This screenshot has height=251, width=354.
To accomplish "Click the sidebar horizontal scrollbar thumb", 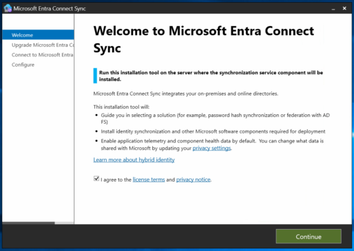I will click(x=28, y=223).
